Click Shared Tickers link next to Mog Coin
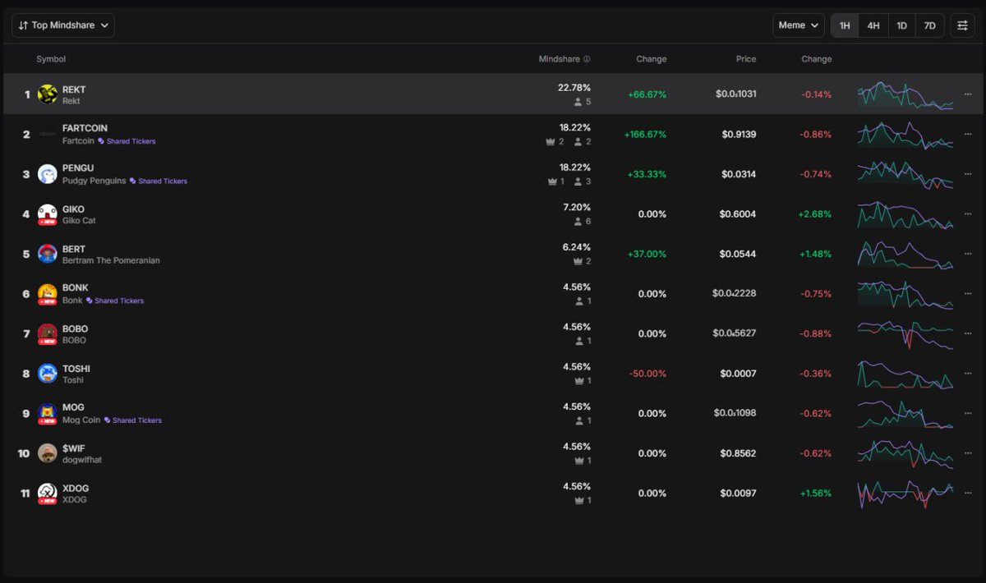986x583 pixels. (x=133, y=420)
